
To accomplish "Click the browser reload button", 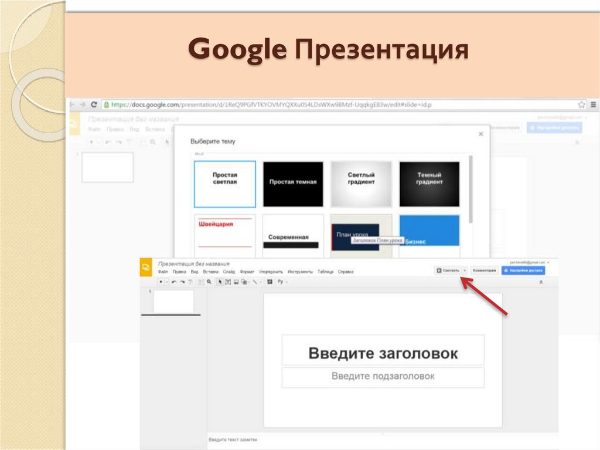I will tap(94, 104).
